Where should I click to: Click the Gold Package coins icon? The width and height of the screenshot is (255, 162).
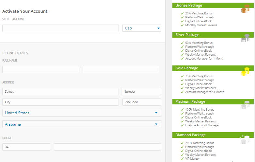coord(245,71)
